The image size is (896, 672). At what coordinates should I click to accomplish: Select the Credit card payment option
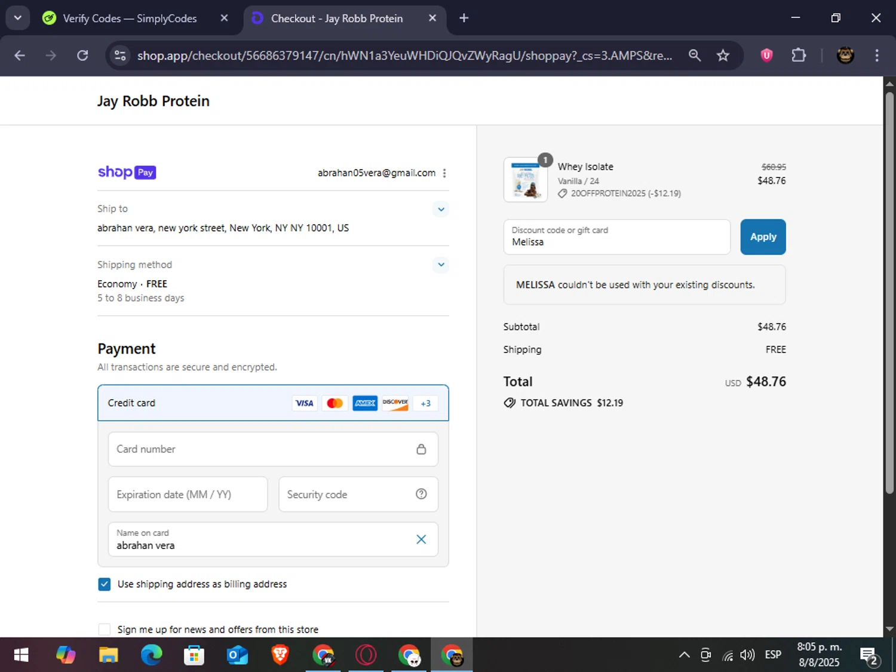coord(273,403)
